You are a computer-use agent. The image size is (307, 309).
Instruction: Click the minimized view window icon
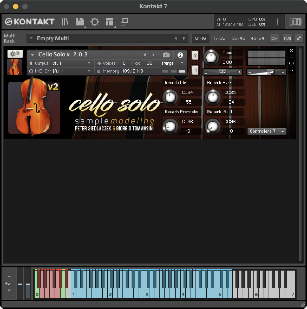pyautogui.click(x=124, y=22)
